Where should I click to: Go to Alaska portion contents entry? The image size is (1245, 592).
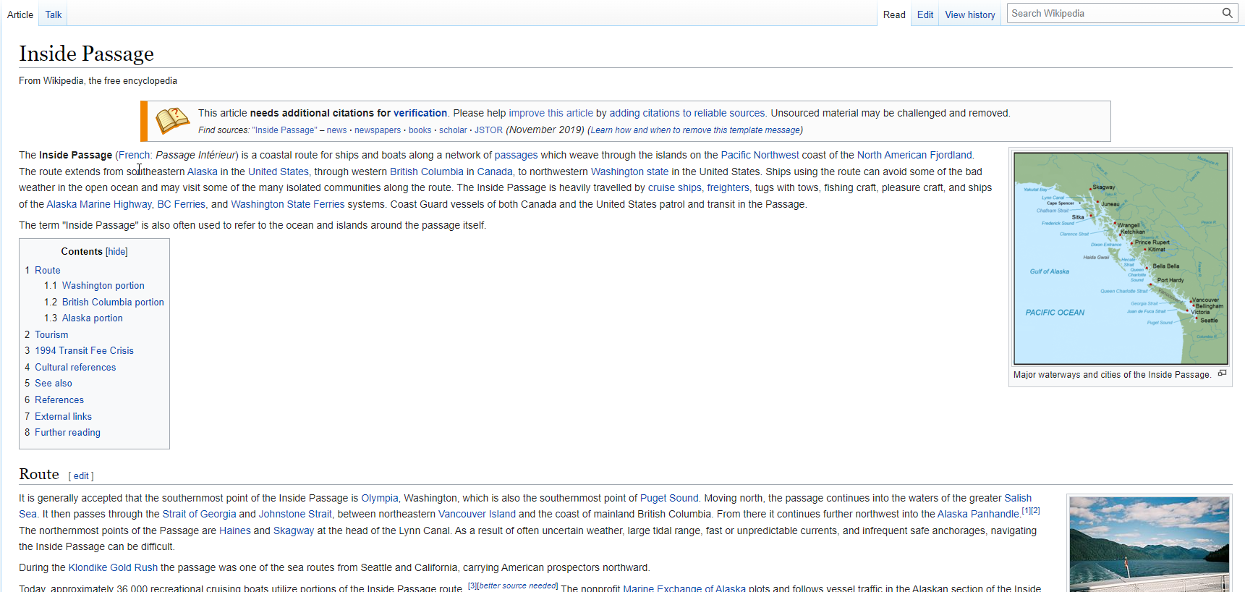93,318
